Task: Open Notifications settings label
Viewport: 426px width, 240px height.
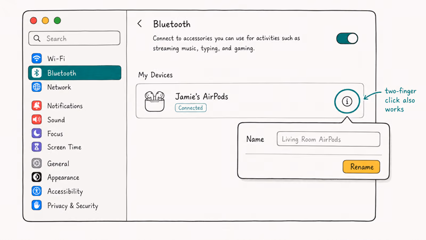Action: click(x=65, y=106)
